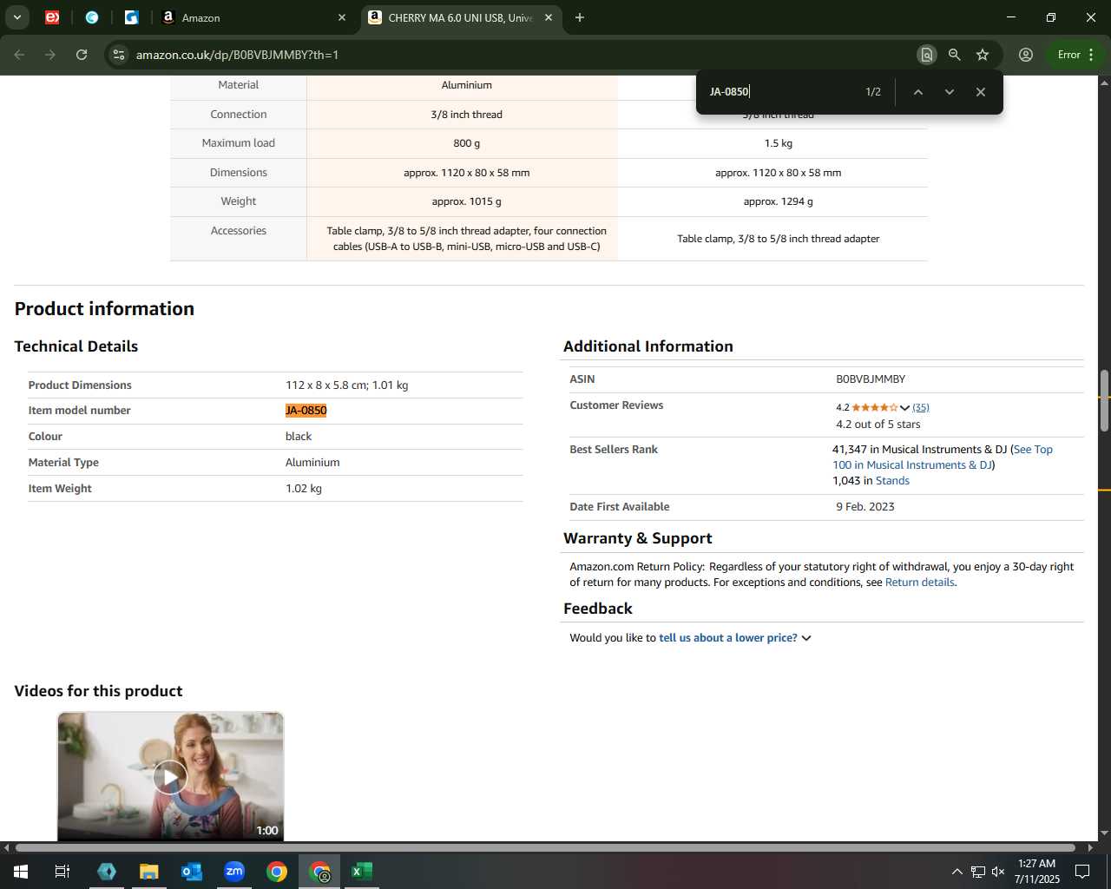Viewport: 1111px width, 889px height.
Task: Play the product video
Action: coord(170,777)
